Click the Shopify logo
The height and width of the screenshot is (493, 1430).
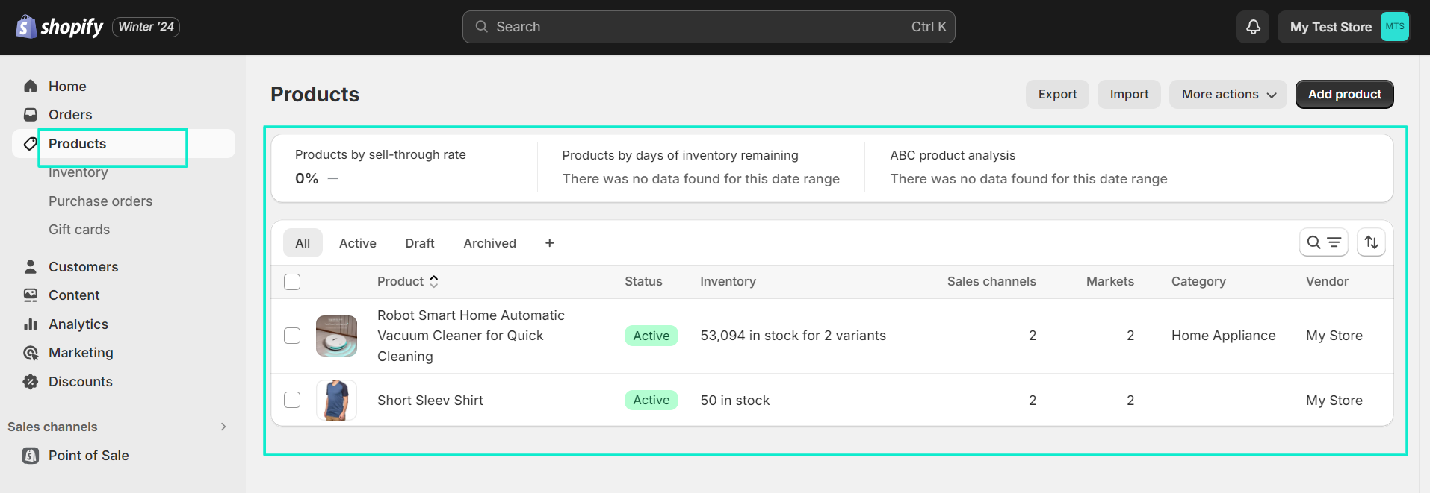59,27
